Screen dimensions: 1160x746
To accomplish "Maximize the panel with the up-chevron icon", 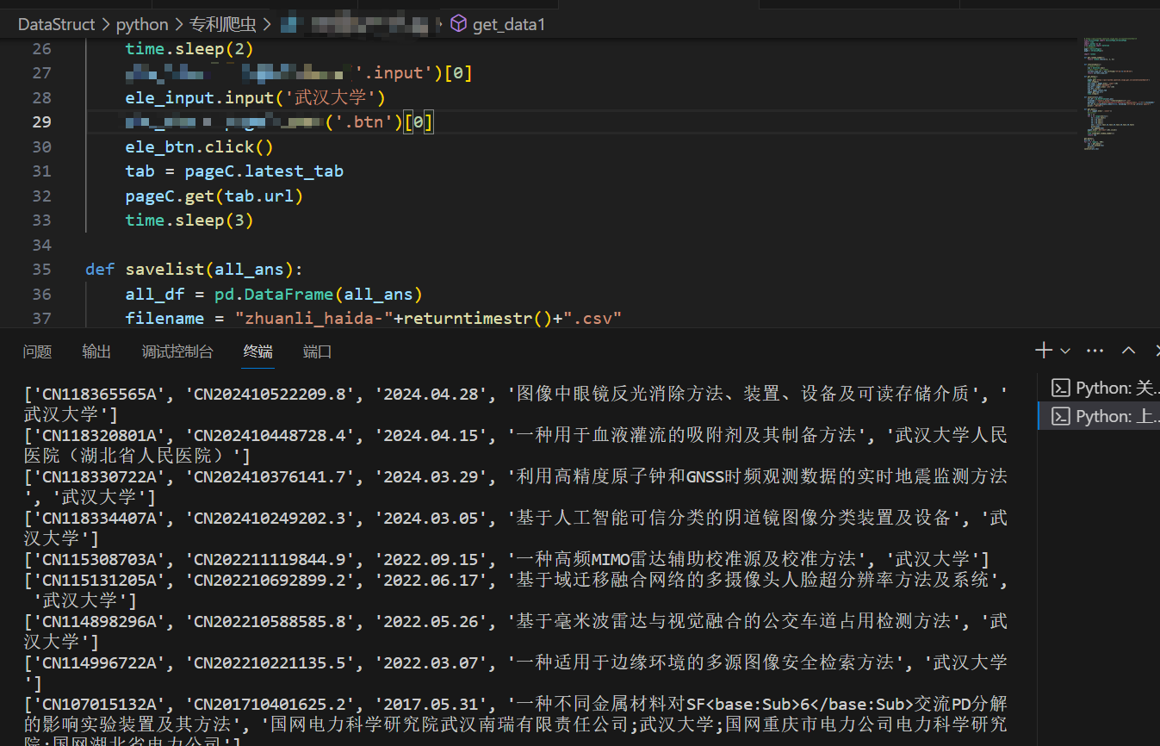I will 1128,351.
